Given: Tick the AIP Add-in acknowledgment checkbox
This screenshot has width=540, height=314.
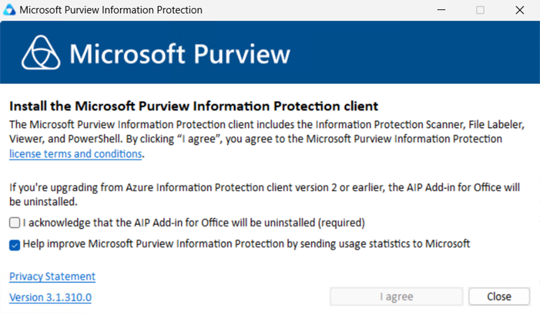Looking at the screenshot, I should click(15, 223).
